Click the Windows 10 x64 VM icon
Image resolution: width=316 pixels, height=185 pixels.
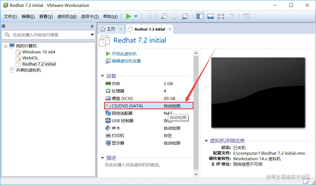click(x=18, y=52)
